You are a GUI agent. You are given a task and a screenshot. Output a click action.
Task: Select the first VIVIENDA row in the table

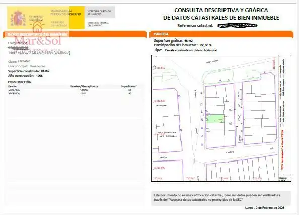point(72,90)
